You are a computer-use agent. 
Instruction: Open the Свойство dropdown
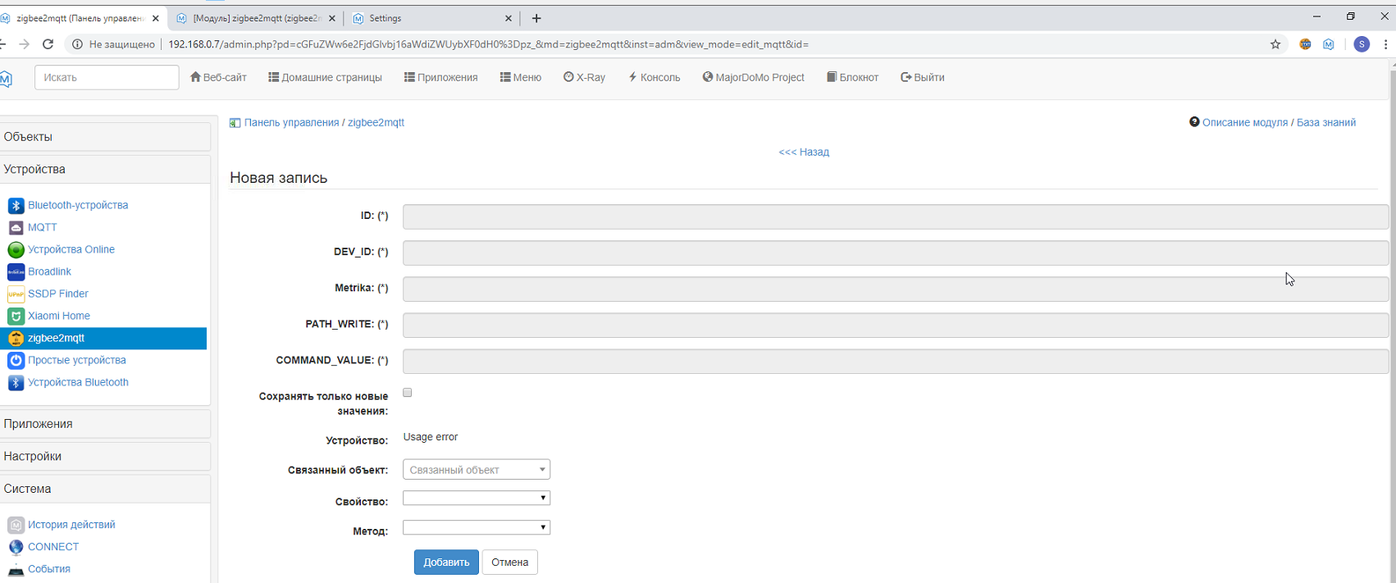pos(477,498)
